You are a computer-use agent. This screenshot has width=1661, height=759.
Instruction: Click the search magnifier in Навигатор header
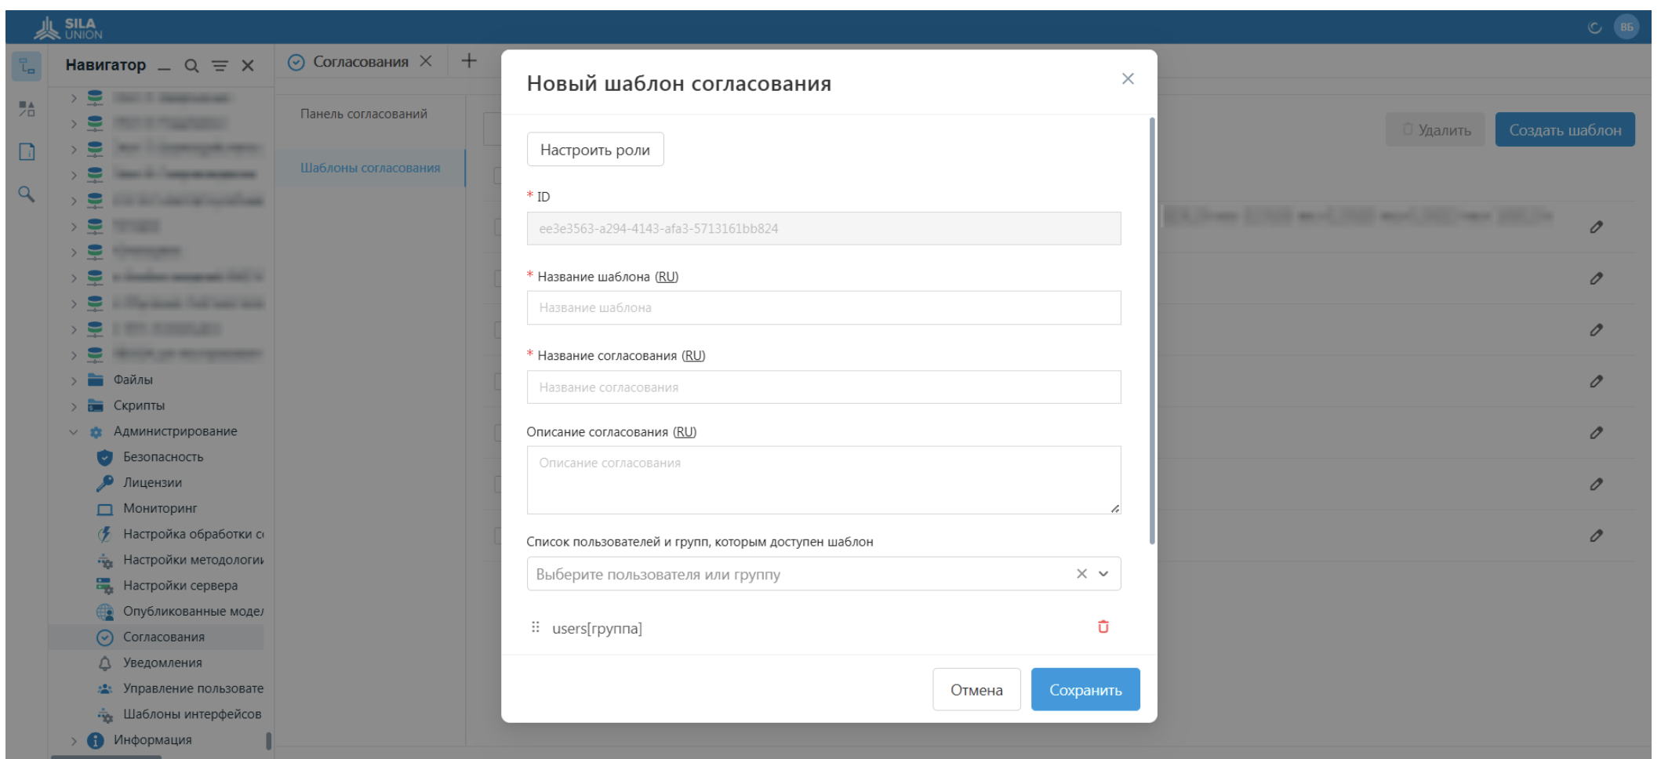(x=191, y=66)
